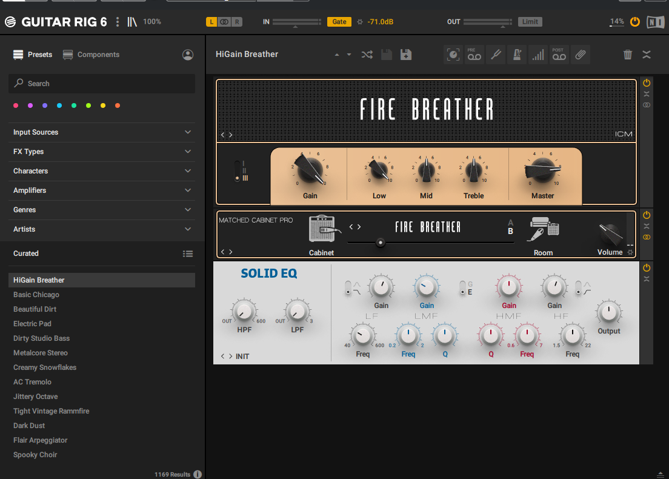Open the user profile icon
The height and width of the screenshot is (479, 669).
188,55
